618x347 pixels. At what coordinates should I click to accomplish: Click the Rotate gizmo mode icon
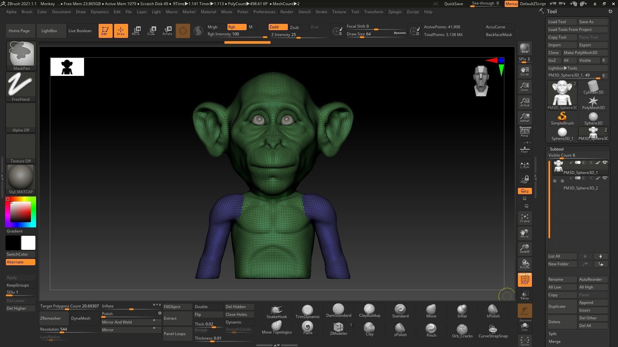coord(167,31)
